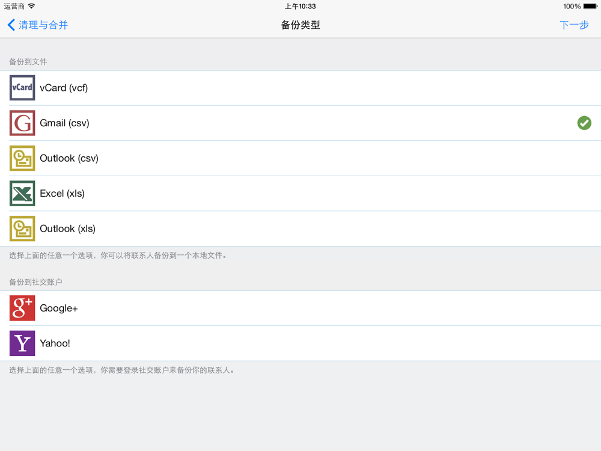Tap the 上午10:33 clock
The height and width of the screenshot is (451, 601).
(300, 6)
